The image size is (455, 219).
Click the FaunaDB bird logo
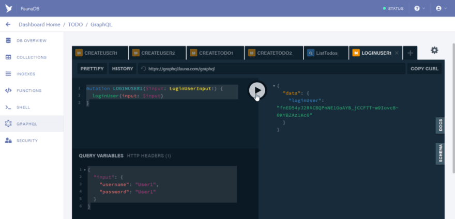point(9,8)
